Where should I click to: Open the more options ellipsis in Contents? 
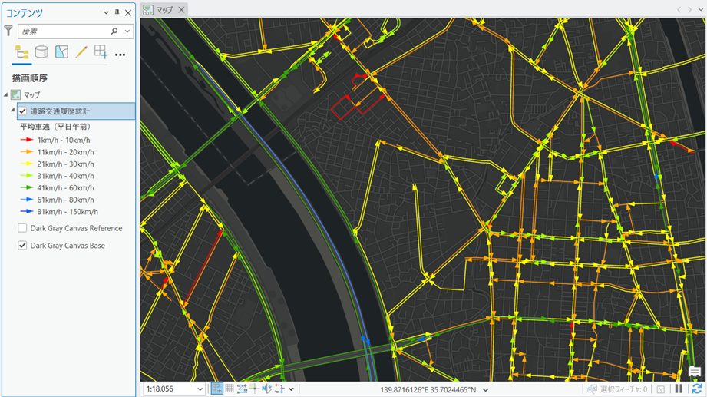point(120,54)
